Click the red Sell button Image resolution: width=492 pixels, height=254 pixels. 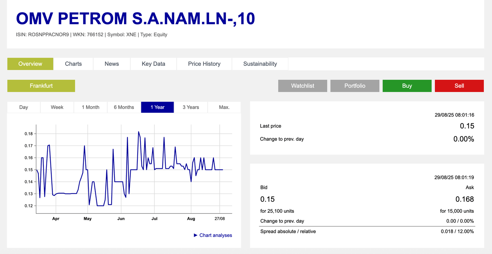(x=459, y=86)
